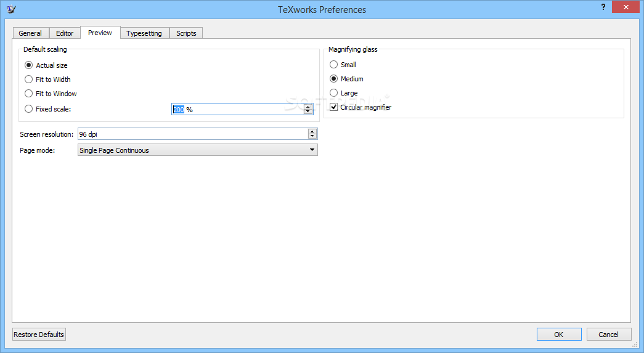Decrease fixed scale with down arrow
The width and height of the screenshot is (644, 353).
(x=308, y=112)
